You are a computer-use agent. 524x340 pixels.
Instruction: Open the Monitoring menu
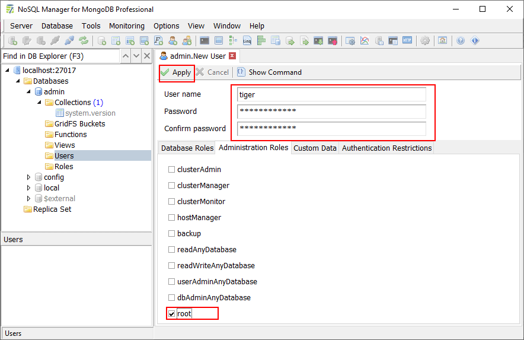[x=126, y=26]
